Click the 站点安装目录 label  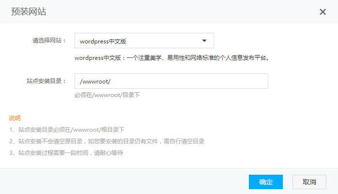46,81
